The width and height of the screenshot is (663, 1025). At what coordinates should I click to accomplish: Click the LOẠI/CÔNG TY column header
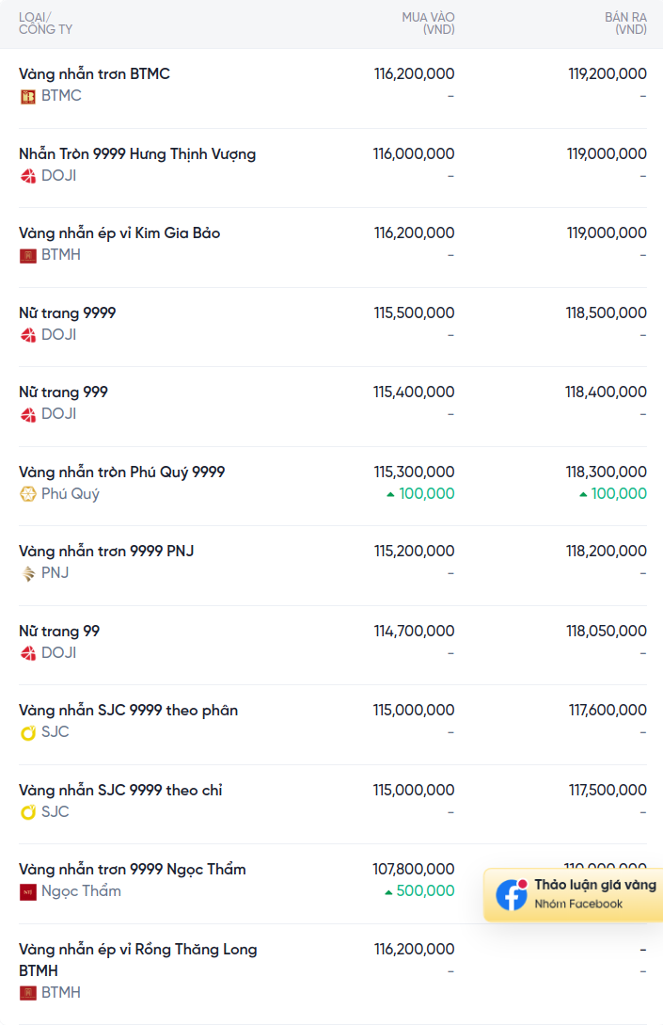pos(46,24)
